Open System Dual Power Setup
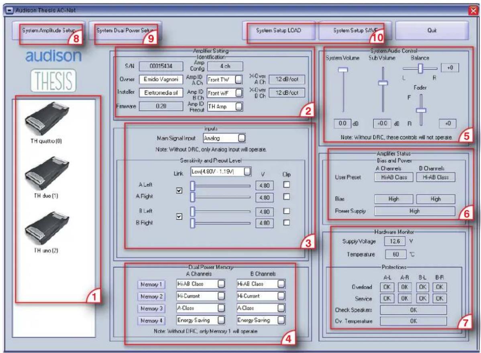Viewport: 481px width, 353px height. tap(125, 31)
